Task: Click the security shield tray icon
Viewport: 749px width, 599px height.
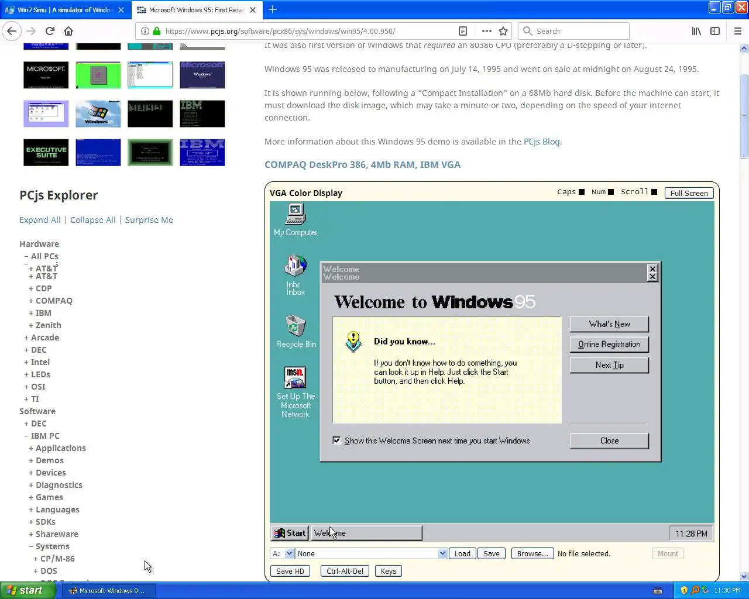Action: tap(684, 590)
